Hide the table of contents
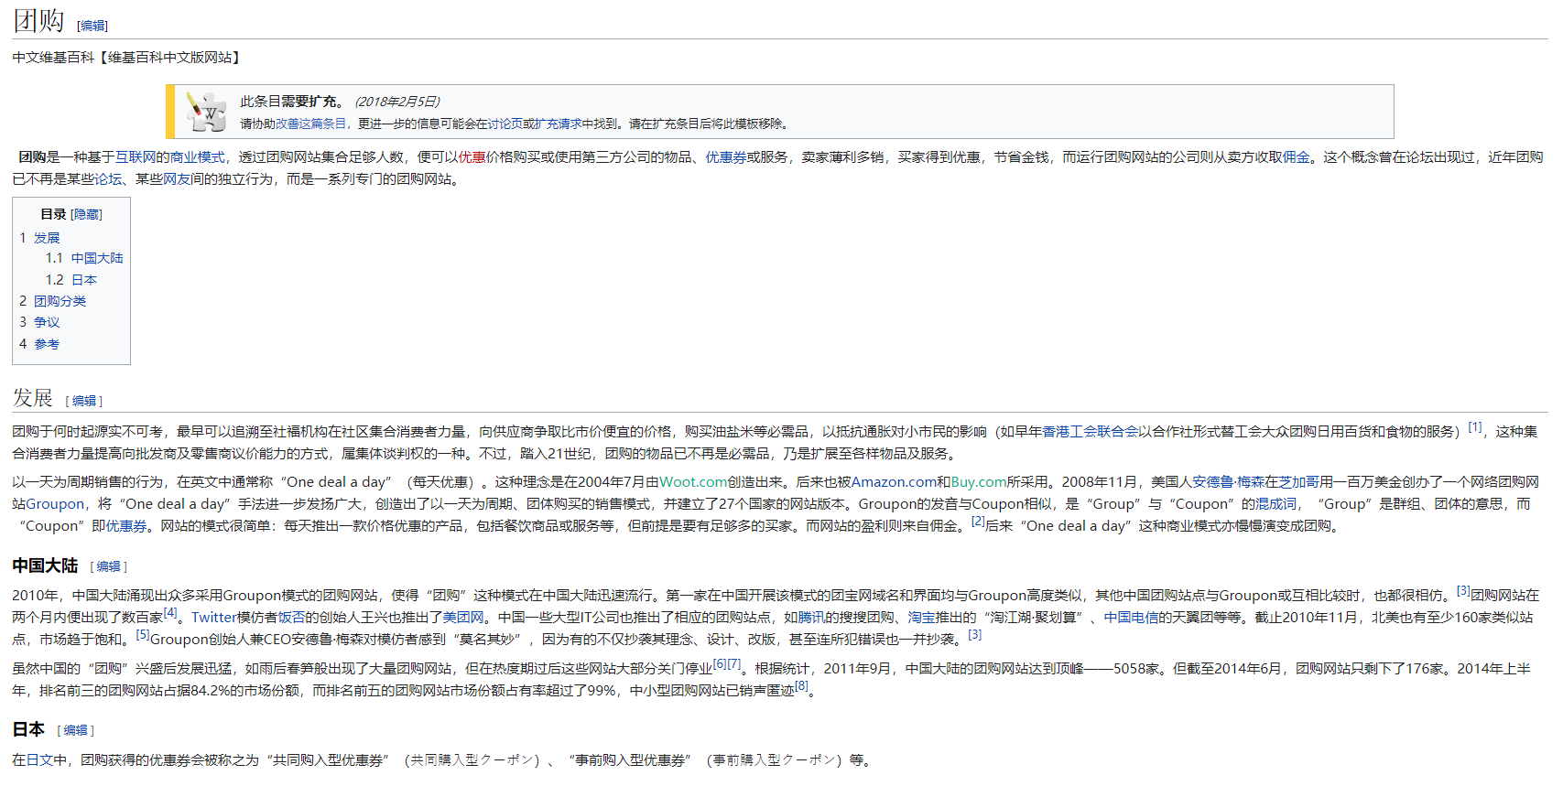Image resolution: width=1563 pixels, height=786 pixels. (x=86, y=214)
